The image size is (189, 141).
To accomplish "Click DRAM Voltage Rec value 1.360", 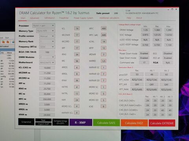I will click(x=157, y=30).
